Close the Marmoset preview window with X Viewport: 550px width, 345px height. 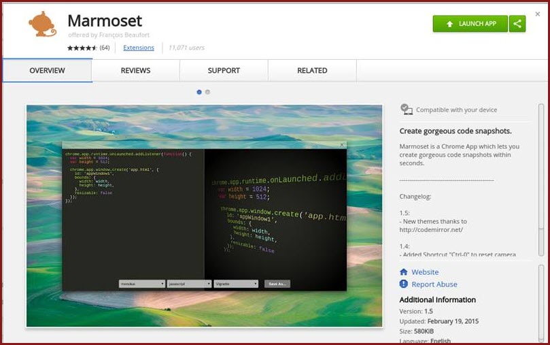click(x=342, y=145)
